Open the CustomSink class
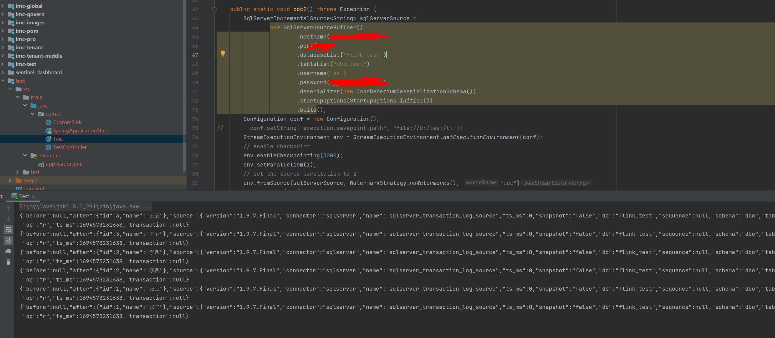Image resolution: width=775 pixels, height=338 pixels. click(x=67, y=122)
